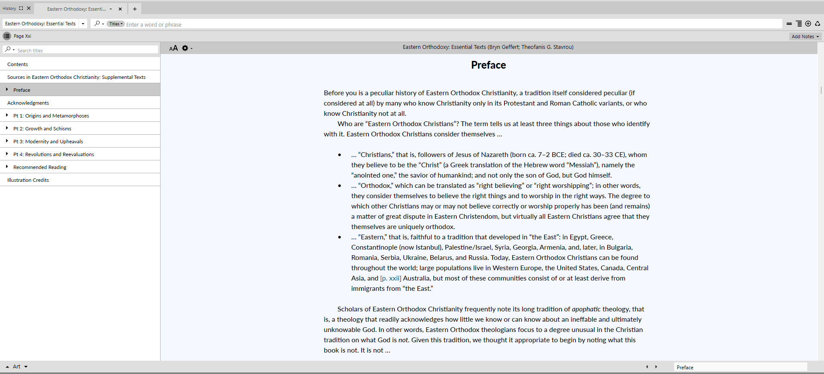Switch to the History tab
This screenshot has height=374, width=824.
(x=9, y=8)
